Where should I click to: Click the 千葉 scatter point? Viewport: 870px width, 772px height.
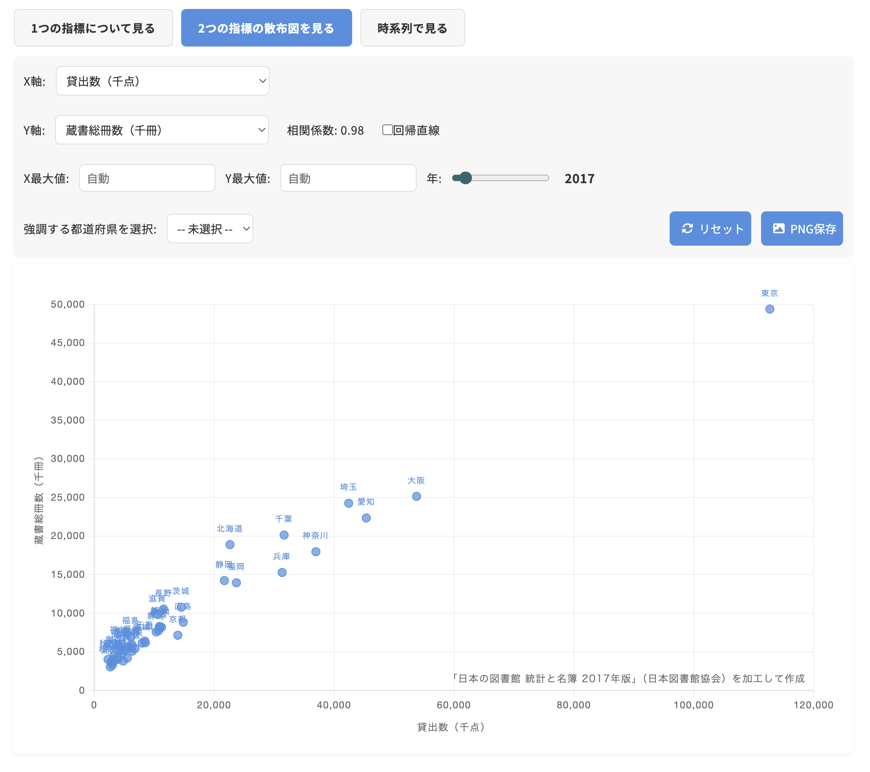coord(284,535)
